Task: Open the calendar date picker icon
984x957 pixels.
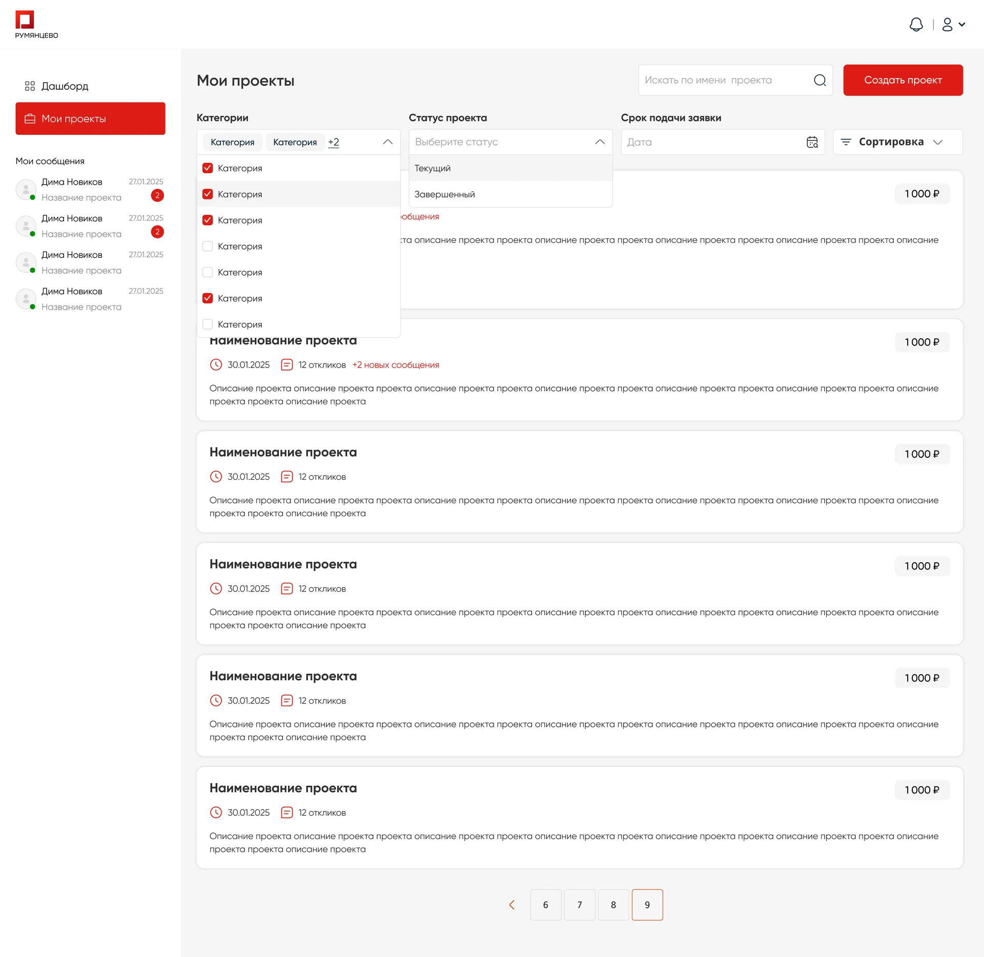Action: (812, 142)
